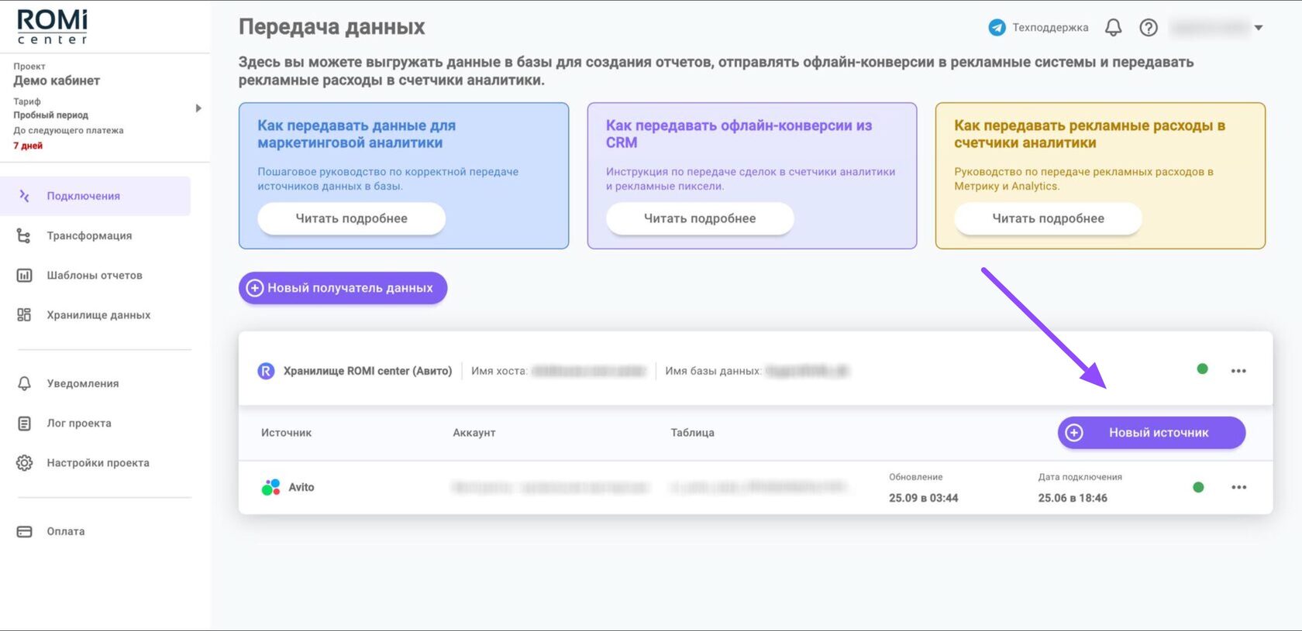1302x631 pixels.
Task: Select Хранилище данных in sidebar
Action: pyautogui.click(x=98, y=315)
